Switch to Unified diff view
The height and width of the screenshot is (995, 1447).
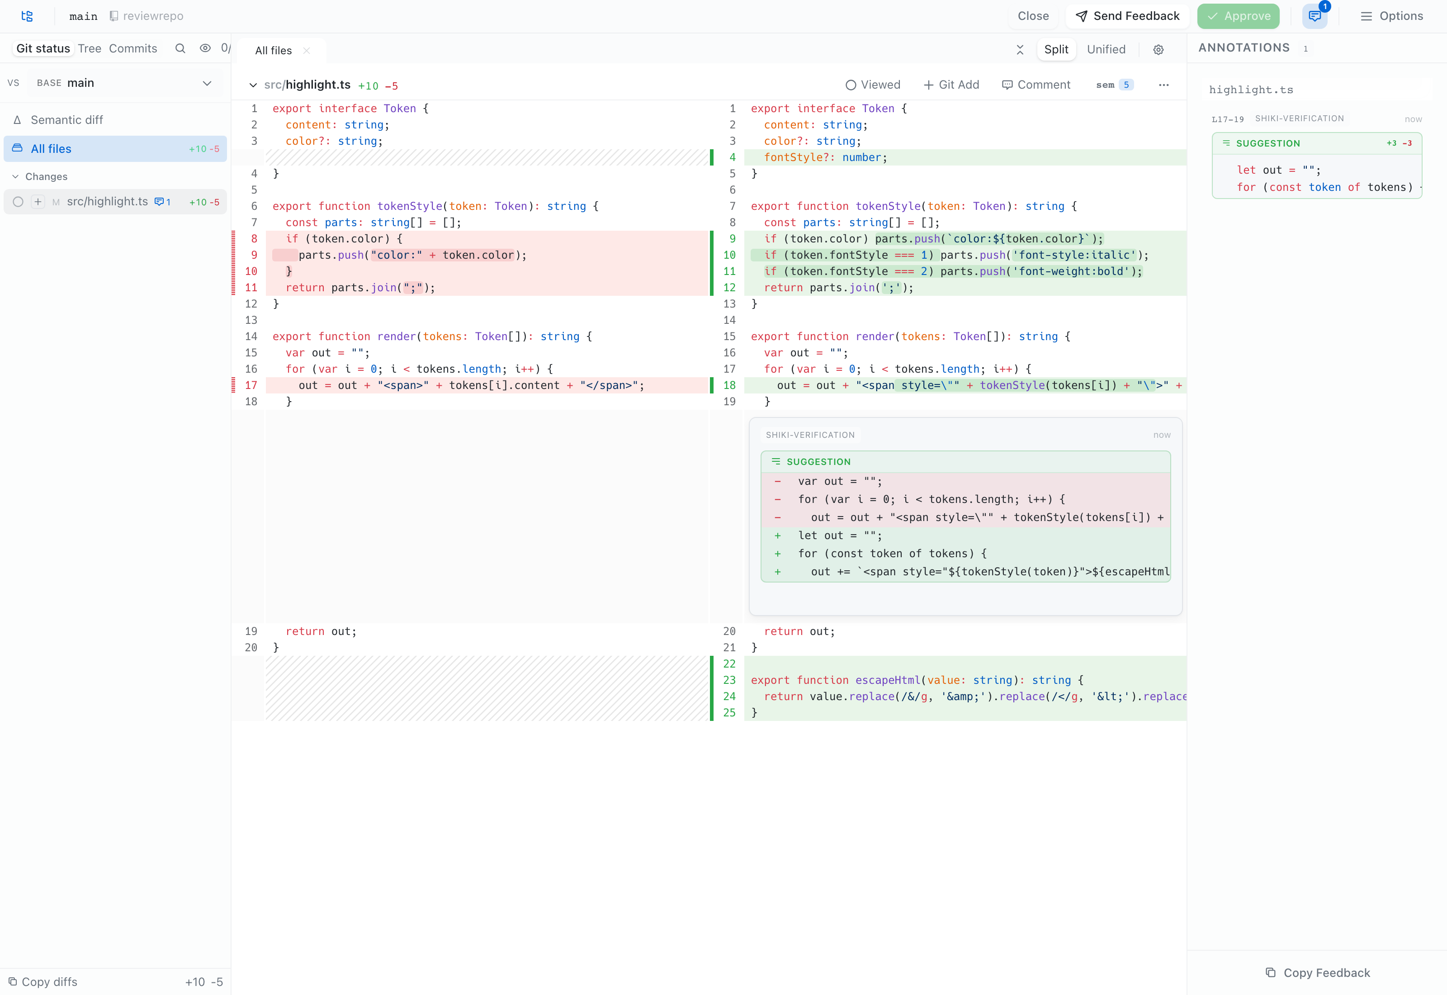point(1106,49)
